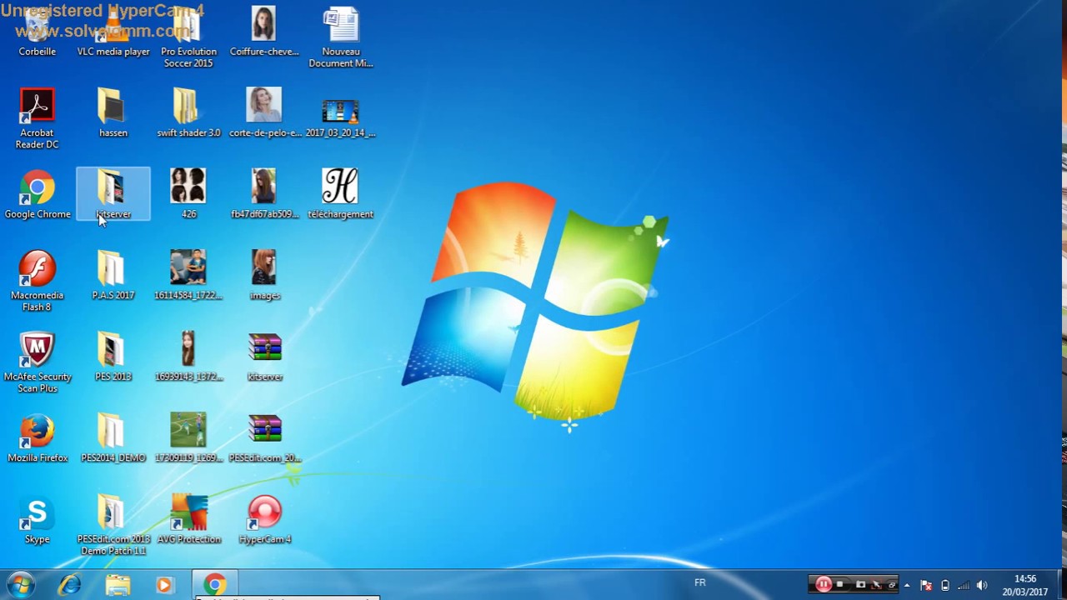This screenshot has width=1067, height=600.
Task: Stop the HyperCam recording
Action: tap(840, 584)
